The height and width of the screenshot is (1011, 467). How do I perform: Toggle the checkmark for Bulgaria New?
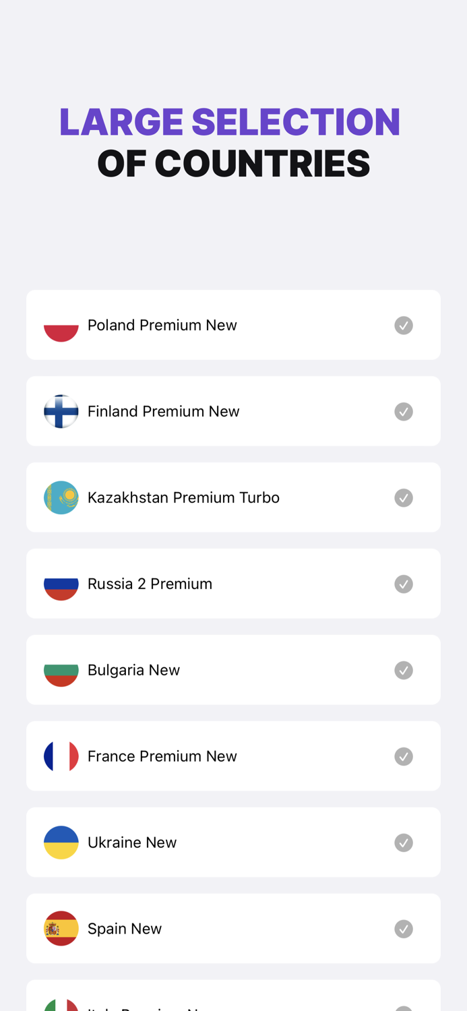tap(404, 669)
